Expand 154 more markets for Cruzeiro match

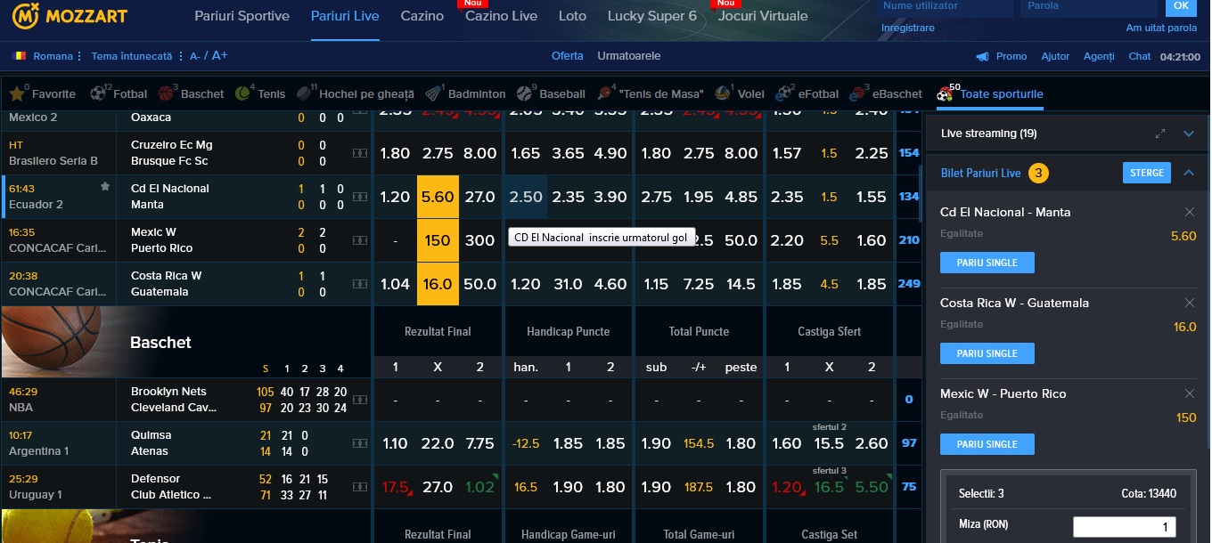909,153
